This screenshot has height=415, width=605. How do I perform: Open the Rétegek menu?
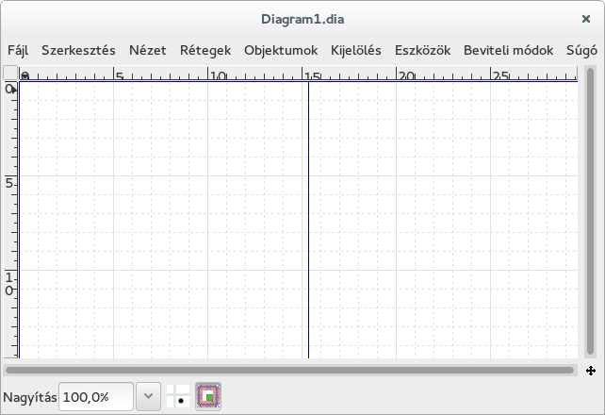point(204,50)
